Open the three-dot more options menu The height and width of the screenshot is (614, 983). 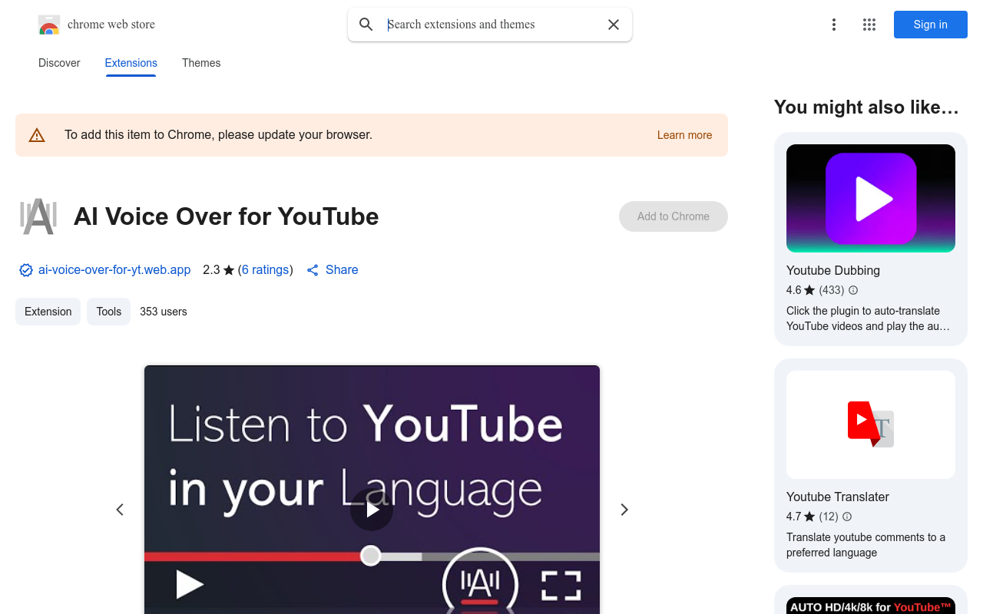click(834, 25)
